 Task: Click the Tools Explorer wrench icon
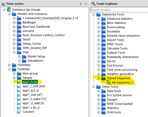93,4
